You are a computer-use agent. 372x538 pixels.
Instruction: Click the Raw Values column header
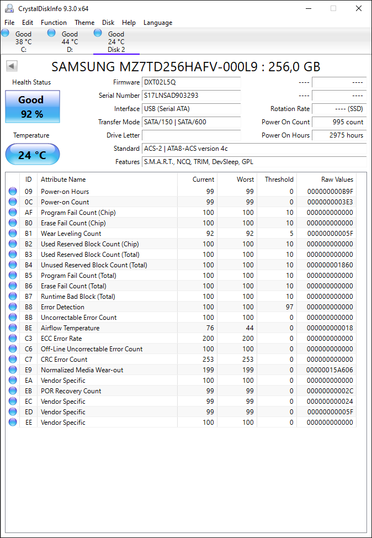point(326,180)
